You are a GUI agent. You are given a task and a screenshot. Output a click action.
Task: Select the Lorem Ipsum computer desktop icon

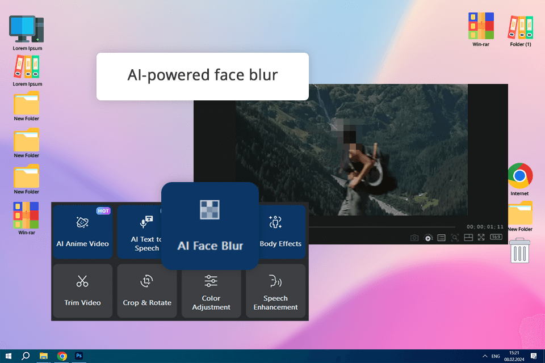tap(27, 33)
